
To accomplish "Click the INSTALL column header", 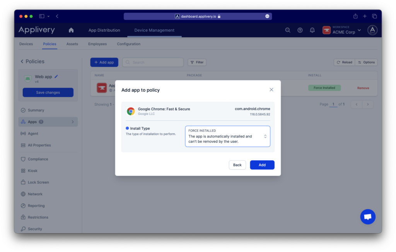I will (314, 75).
